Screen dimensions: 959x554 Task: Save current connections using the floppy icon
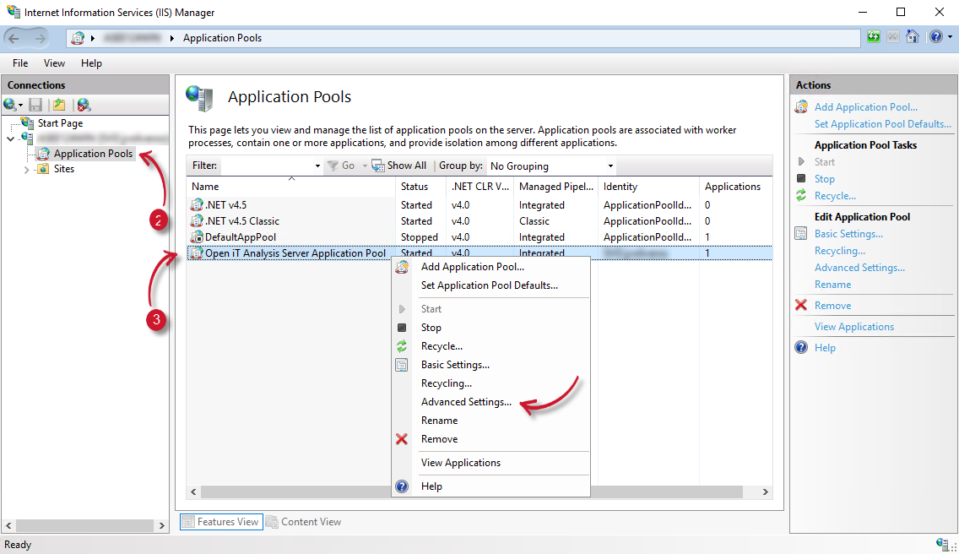coord(34,104)
